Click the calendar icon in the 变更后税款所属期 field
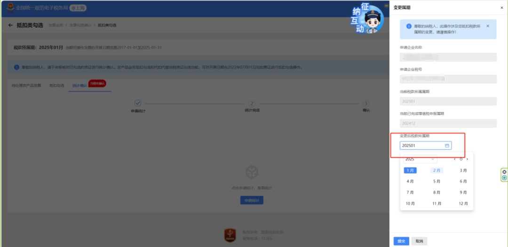The image size is (508, 247). [x=447, y=146]
